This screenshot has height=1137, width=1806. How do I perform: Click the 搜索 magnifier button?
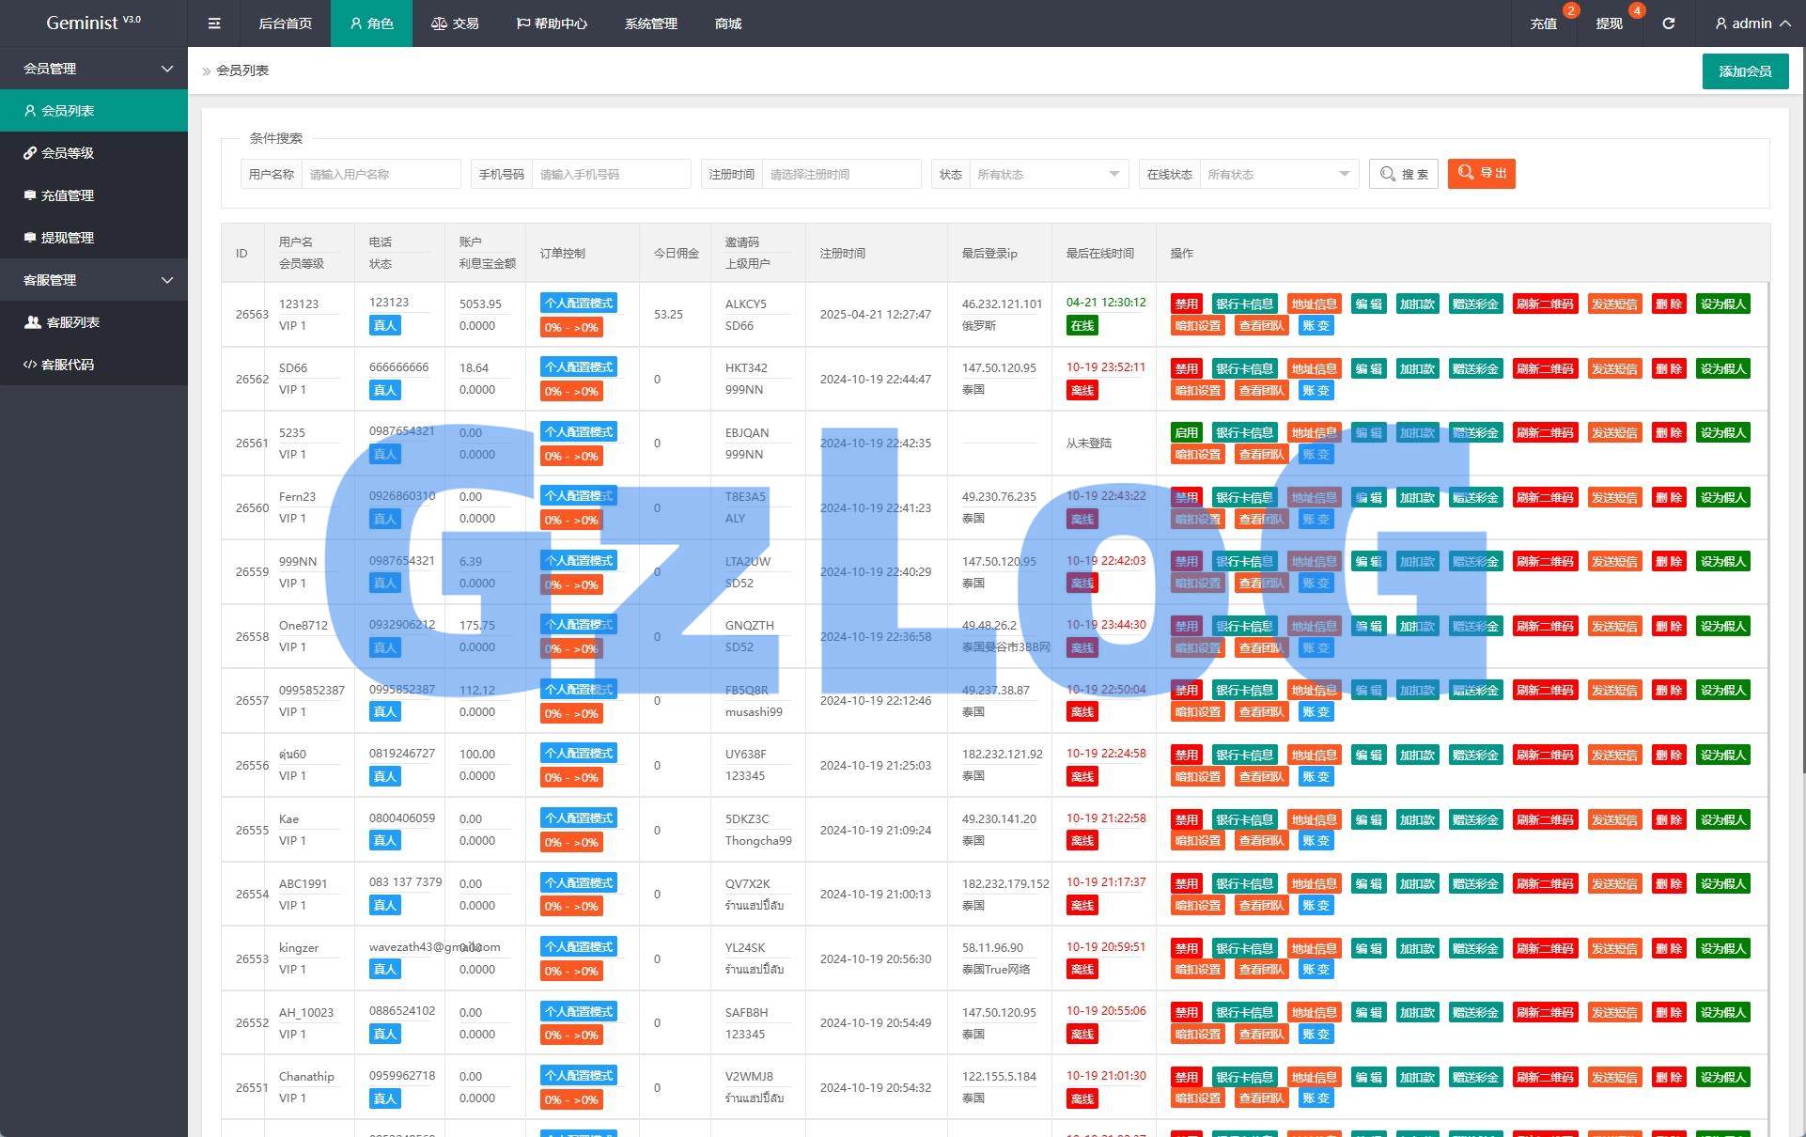1404,174
